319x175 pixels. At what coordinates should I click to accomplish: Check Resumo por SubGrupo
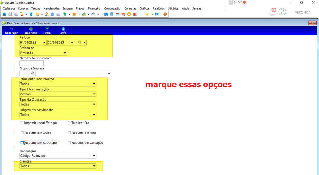pyautogui.click(x=22, y=143)
